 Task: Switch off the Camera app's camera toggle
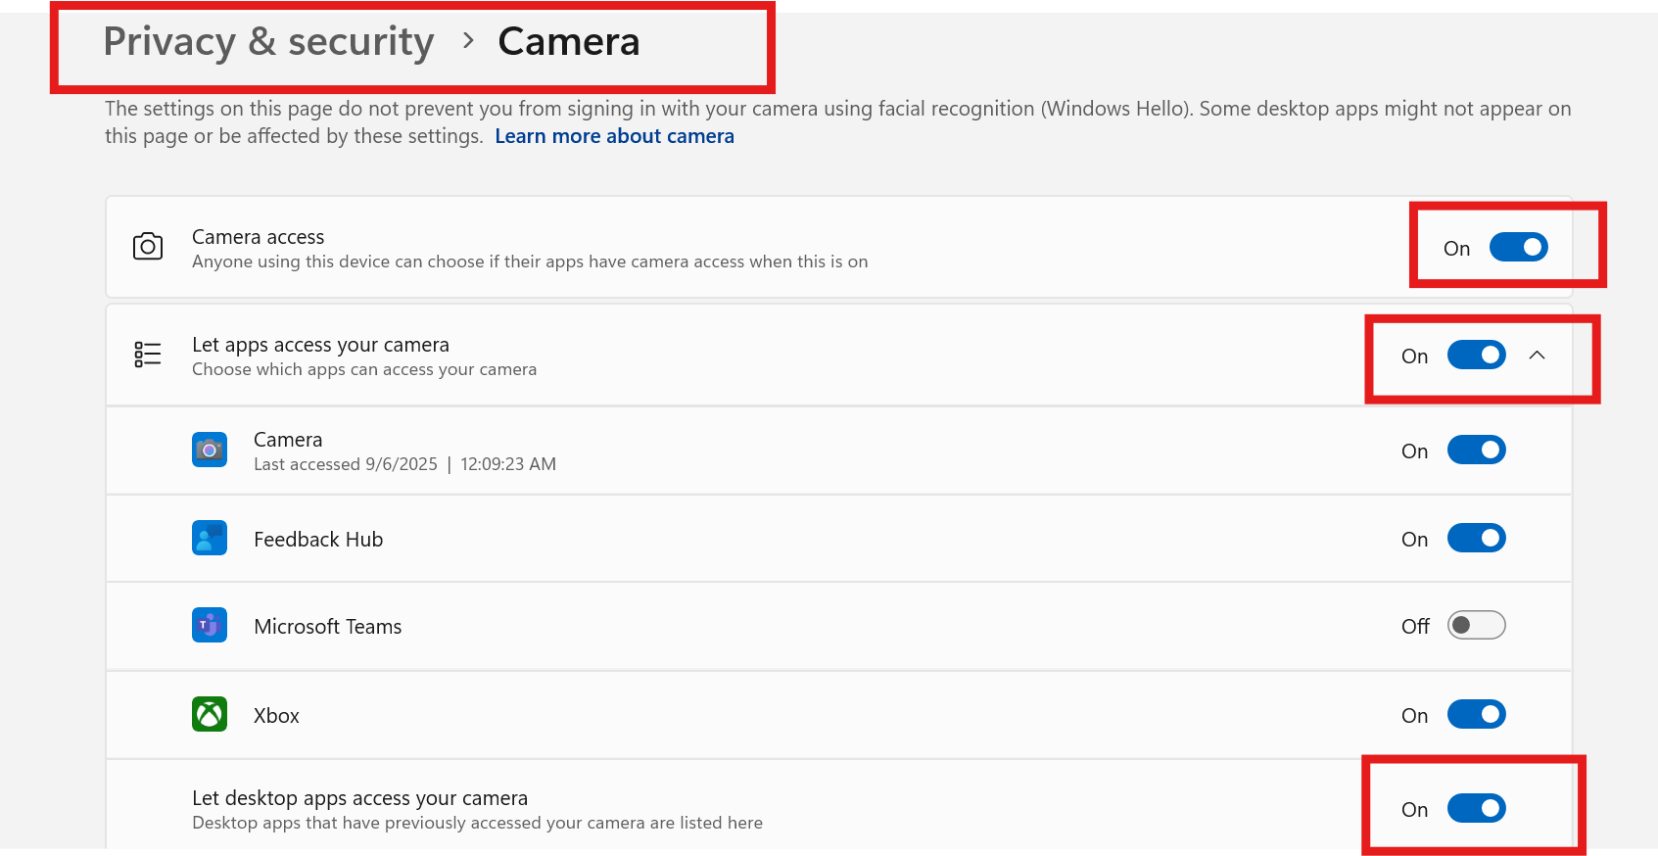pyautogui.click(x=1476, y=450)
